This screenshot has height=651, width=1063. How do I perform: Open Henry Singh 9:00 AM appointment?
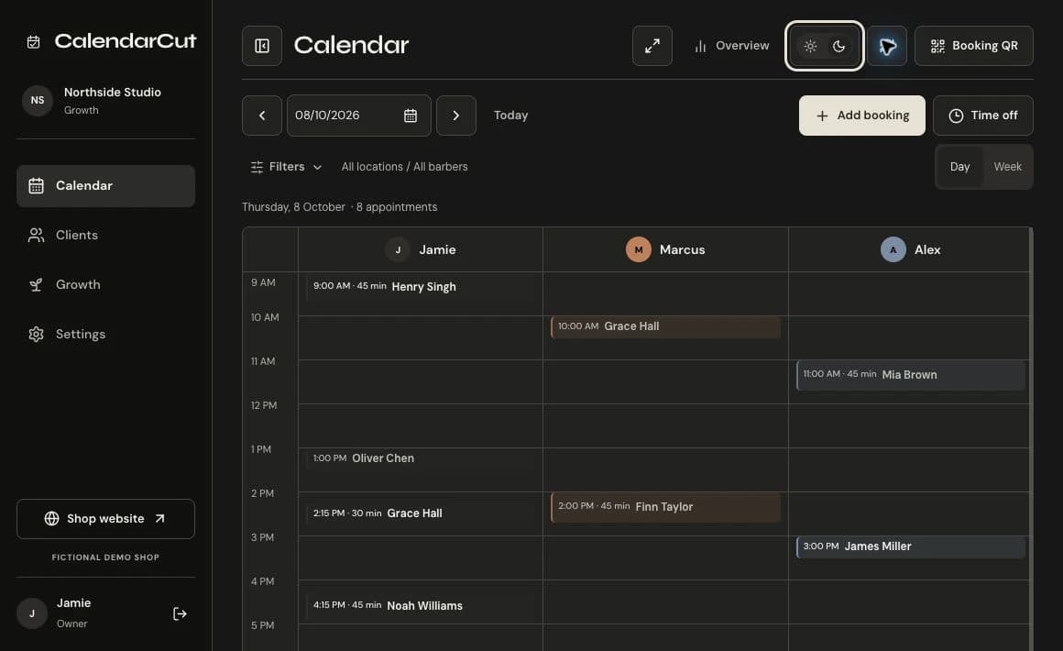[x=421, y=286]
